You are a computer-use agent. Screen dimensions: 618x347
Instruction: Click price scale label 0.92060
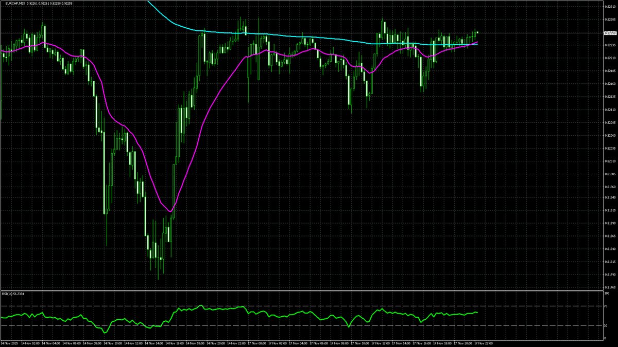pos(610,135)
